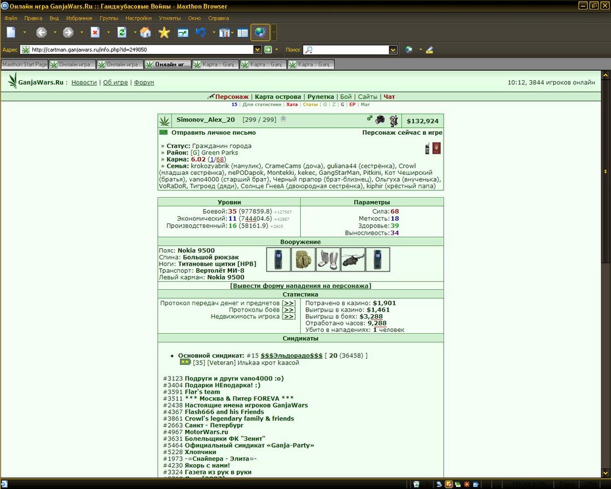Open the $$$Эльдорадо$$$ syndicate link
This screenshot has width=611, height=489.
pos(292,356)
